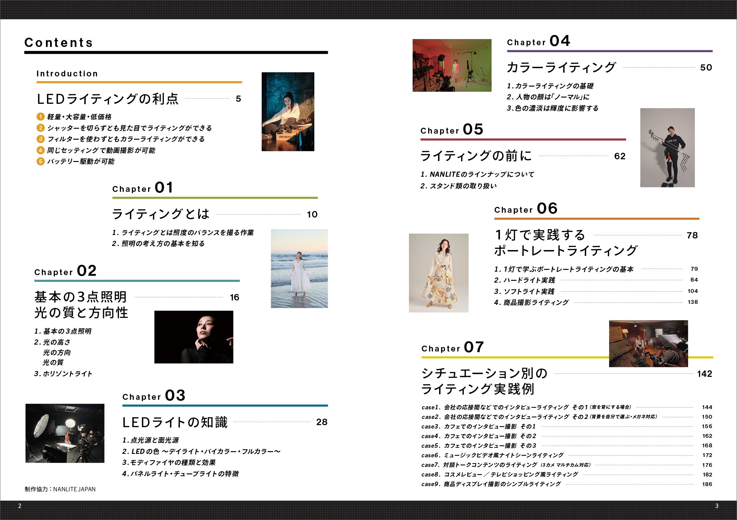The image size is (737, 520).
Task: Click the orange number 3 bullet icon
Action: (40, 139)
